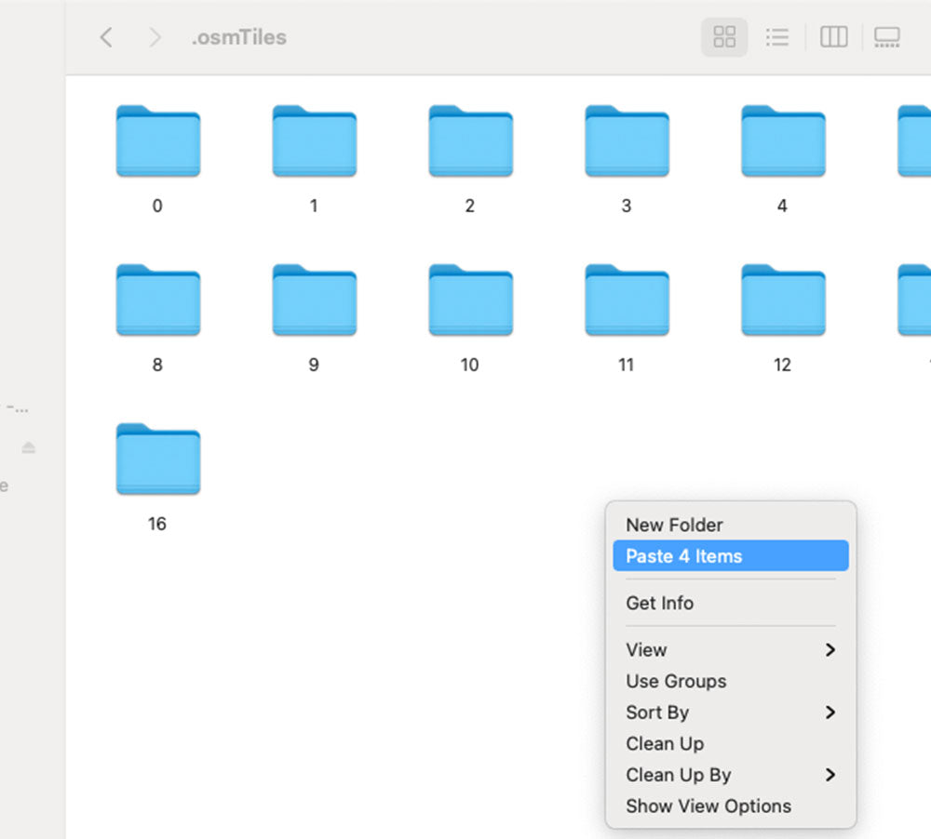
Task: Go back to previous folder
Action: pos(106,37)
